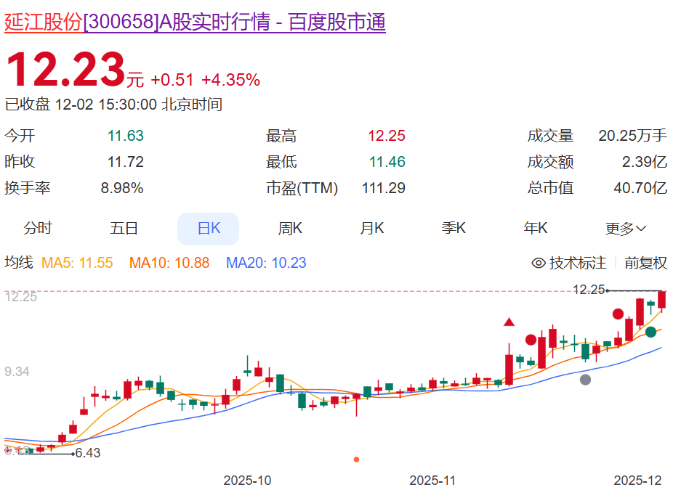Expand the 更多 dropdown
689x498 pixels.
coord(626,229)
